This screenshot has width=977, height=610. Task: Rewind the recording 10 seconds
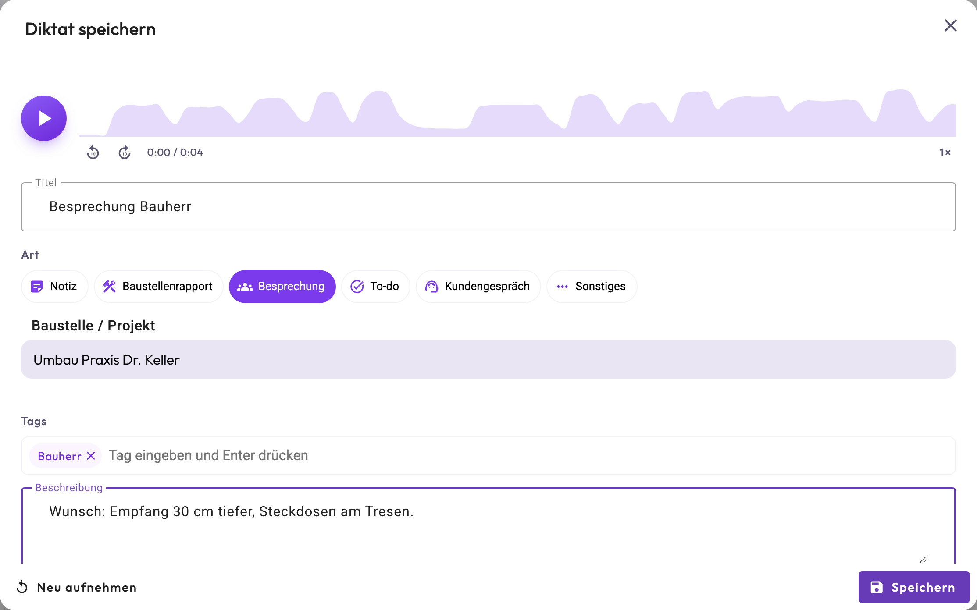pyautogui.click(x=93, y=152)
